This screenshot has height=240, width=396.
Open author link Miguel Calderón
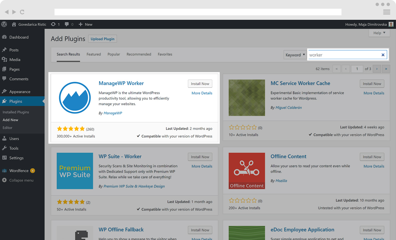pos(288,108)
